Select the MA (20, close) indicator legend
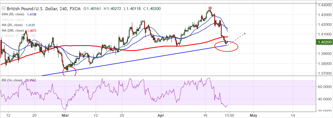The height and width of the screenshot is (118, 333). 12,25
